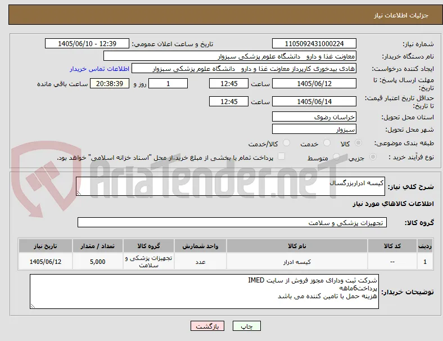Select the متوسط purchase type radio
This screenshot has width=443, height=341.
(336, 156)
